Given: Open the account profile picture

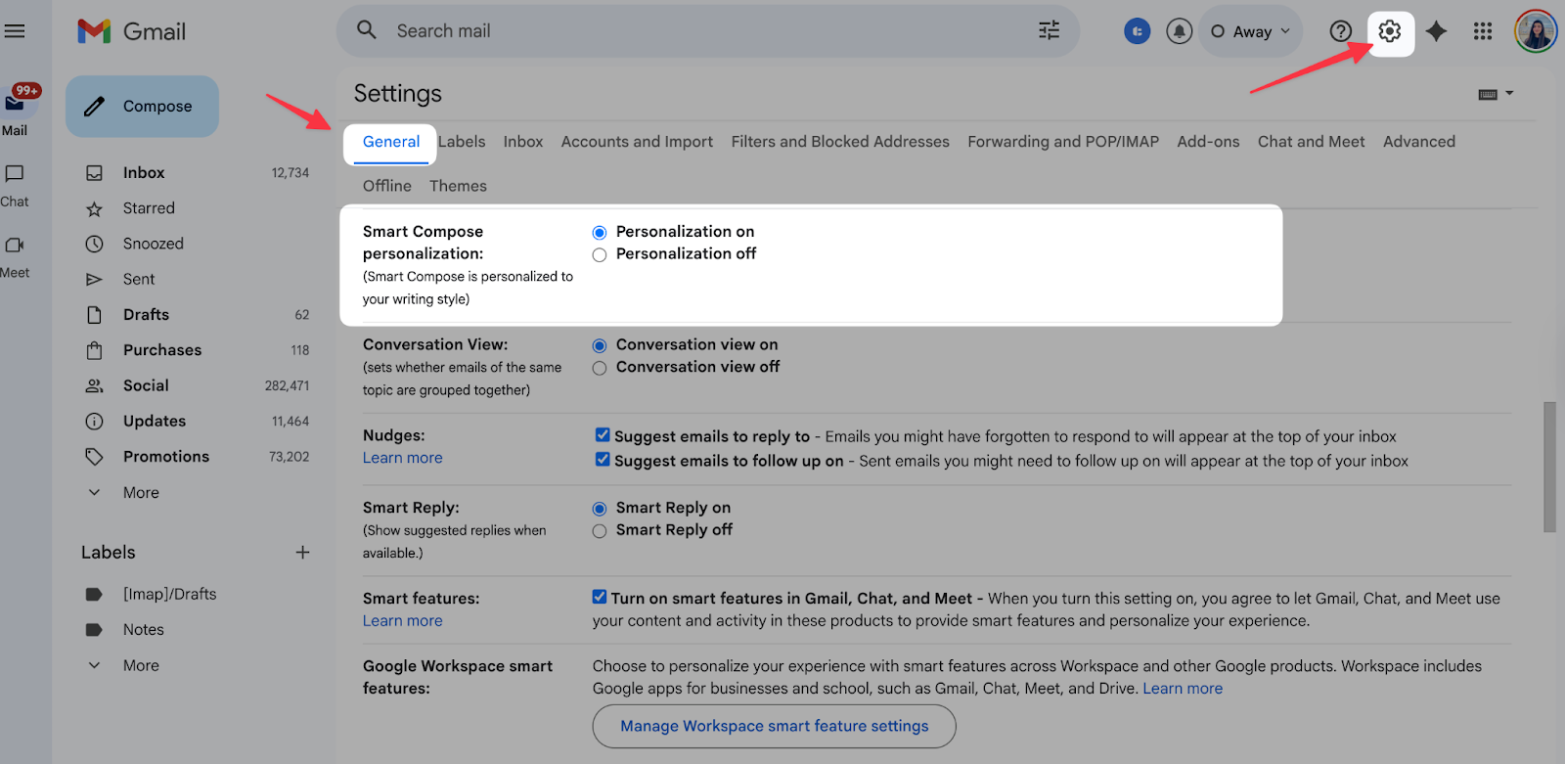Looking at the screenshot, I should tap(1536, 31).
